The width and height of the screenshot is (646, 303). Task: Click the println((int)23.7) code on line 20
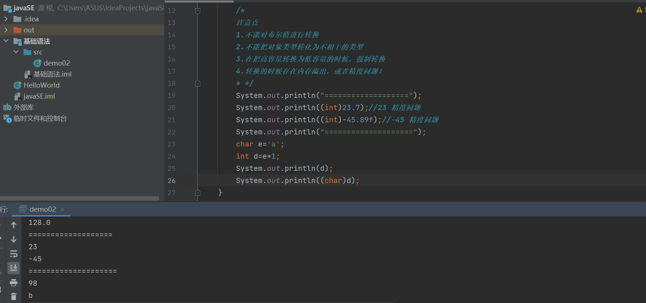coord(302,108)
